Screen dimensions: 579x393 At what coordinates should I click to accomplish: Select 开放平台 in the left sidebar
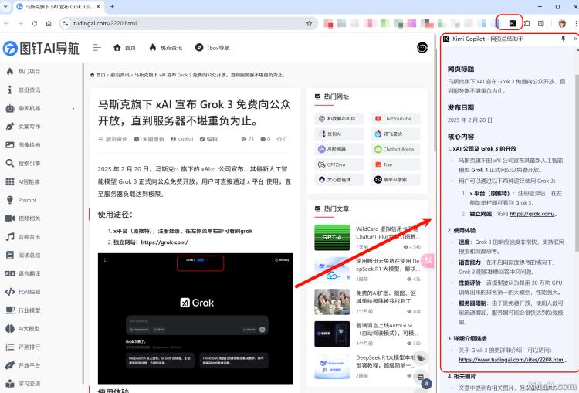24,365
